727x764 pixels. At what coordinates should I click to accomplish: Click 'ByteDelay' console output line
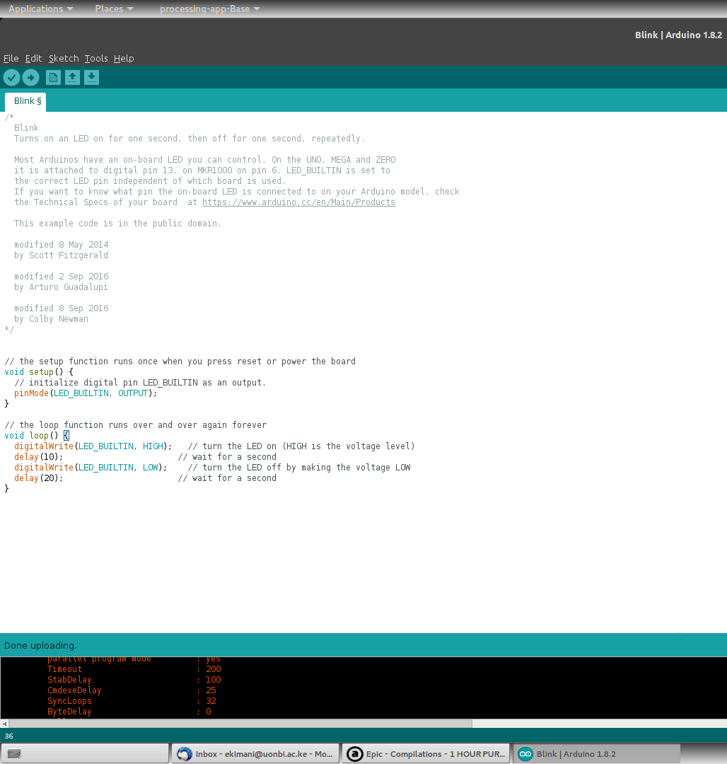click(x=129, y=712)
